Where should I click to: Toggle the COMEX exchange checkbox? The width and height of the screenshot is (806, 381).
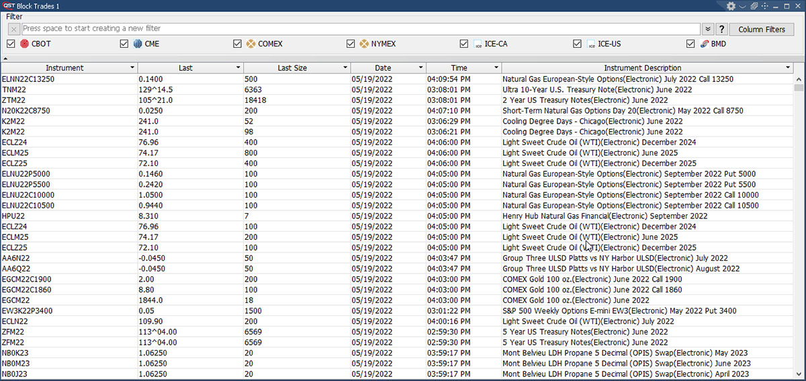point(237,44)
